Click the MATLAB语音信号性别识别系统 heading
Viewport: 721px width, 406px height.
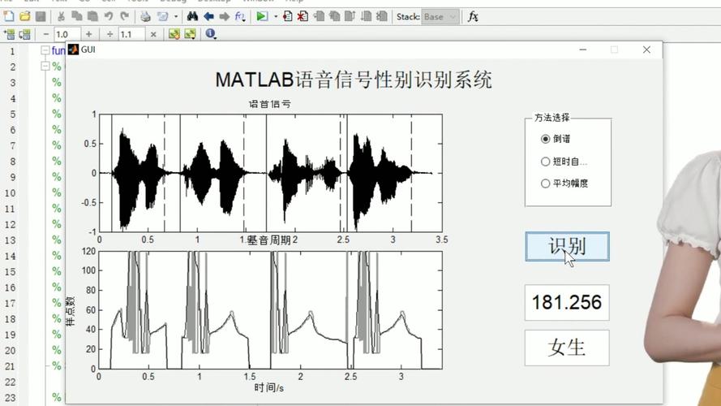354,80
